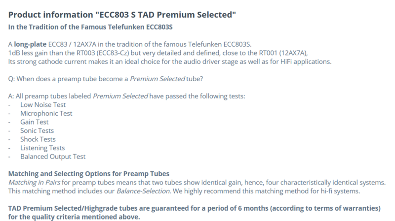395x221 pixels.
Task: Click the "Balanced Output Test" list item
Action: click(53, 157)
